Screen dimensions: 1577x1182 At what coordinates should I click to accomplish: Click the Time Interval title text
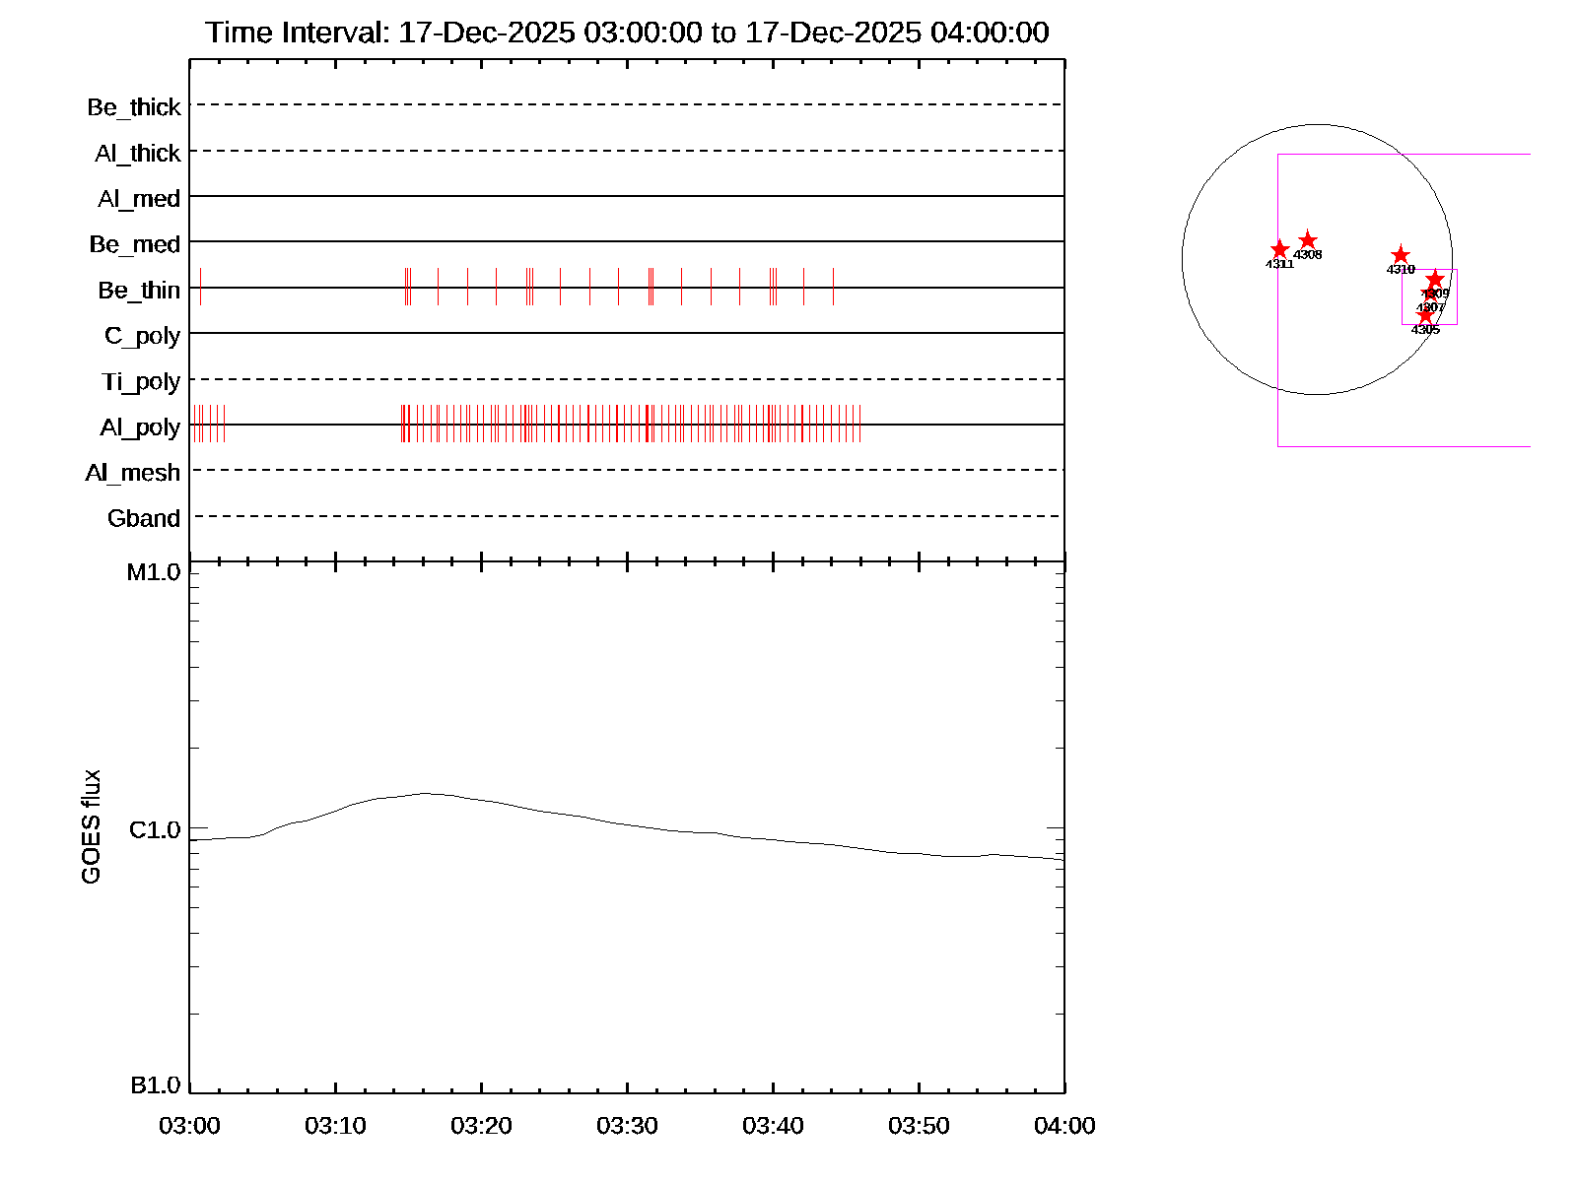[x=627, y=33]
